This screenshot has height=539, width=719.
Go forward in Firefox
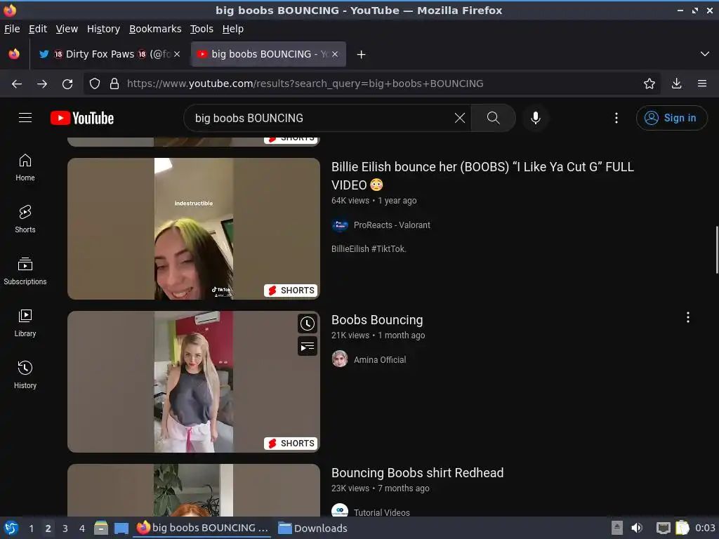pos(42,84)
